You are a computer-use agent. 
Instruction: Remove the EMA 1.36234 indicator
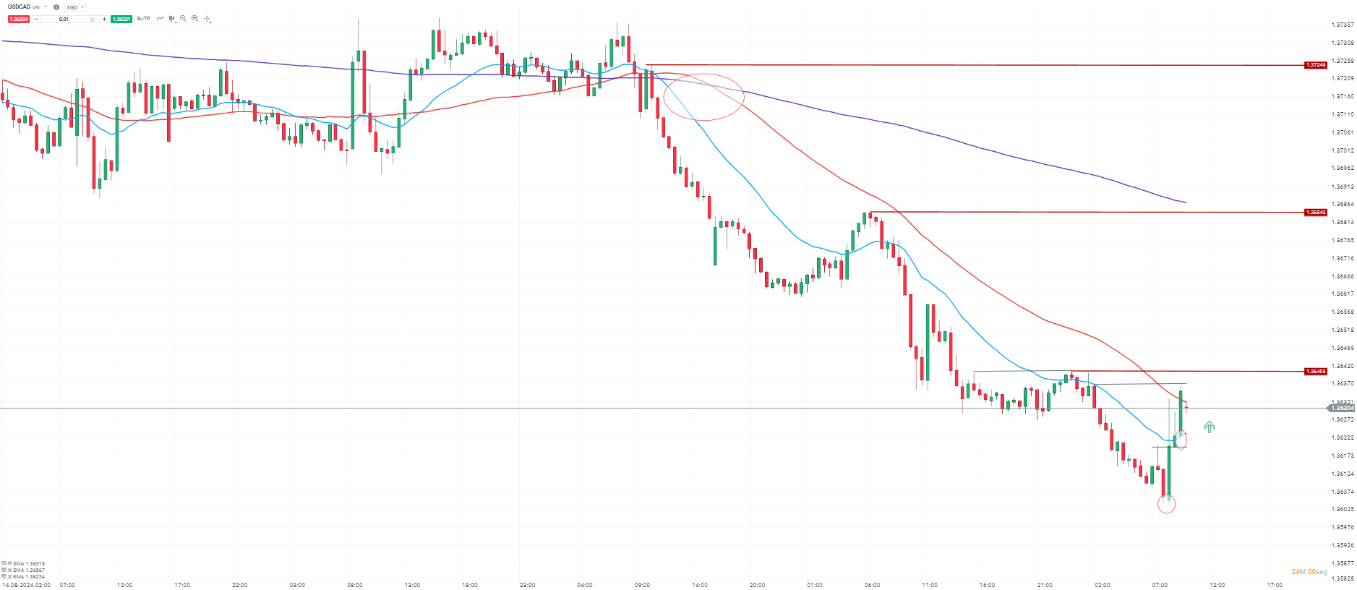coord(9,576)
